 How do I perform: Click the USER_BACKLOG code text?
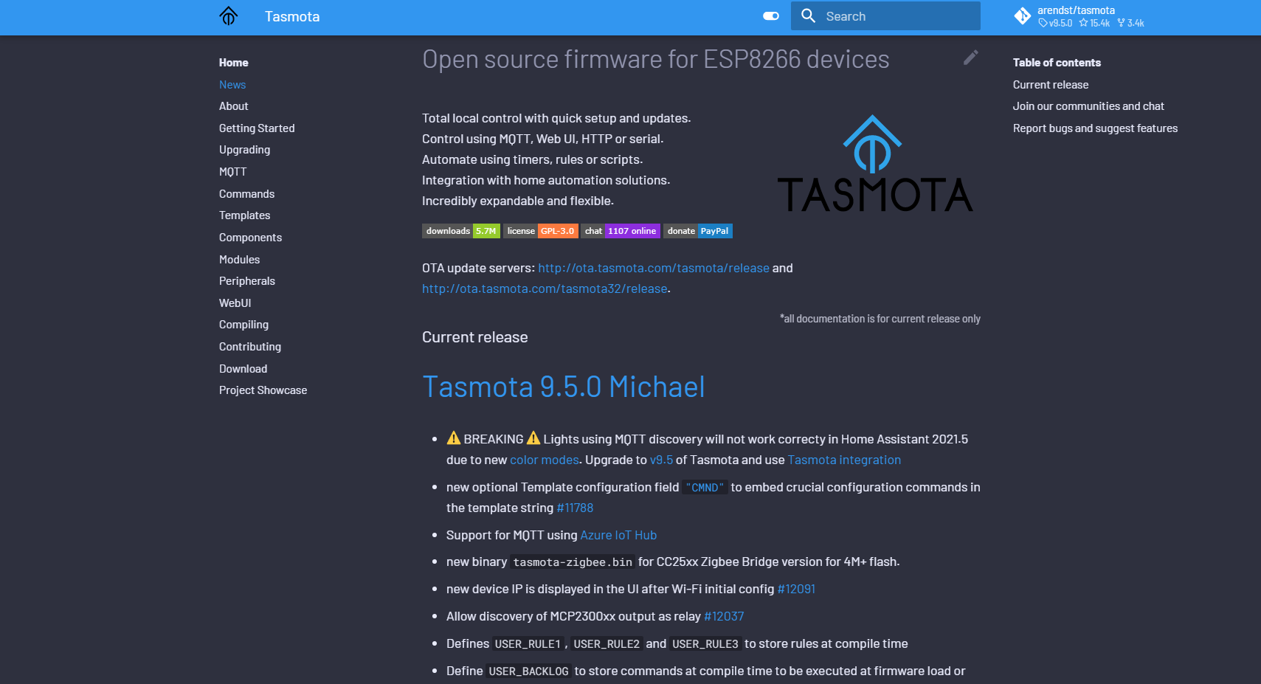[528, 671]
